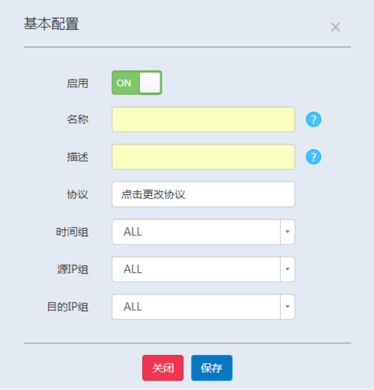374x390 pixels.
Task: Focus the 名称 text input
Action: (204, 119)
